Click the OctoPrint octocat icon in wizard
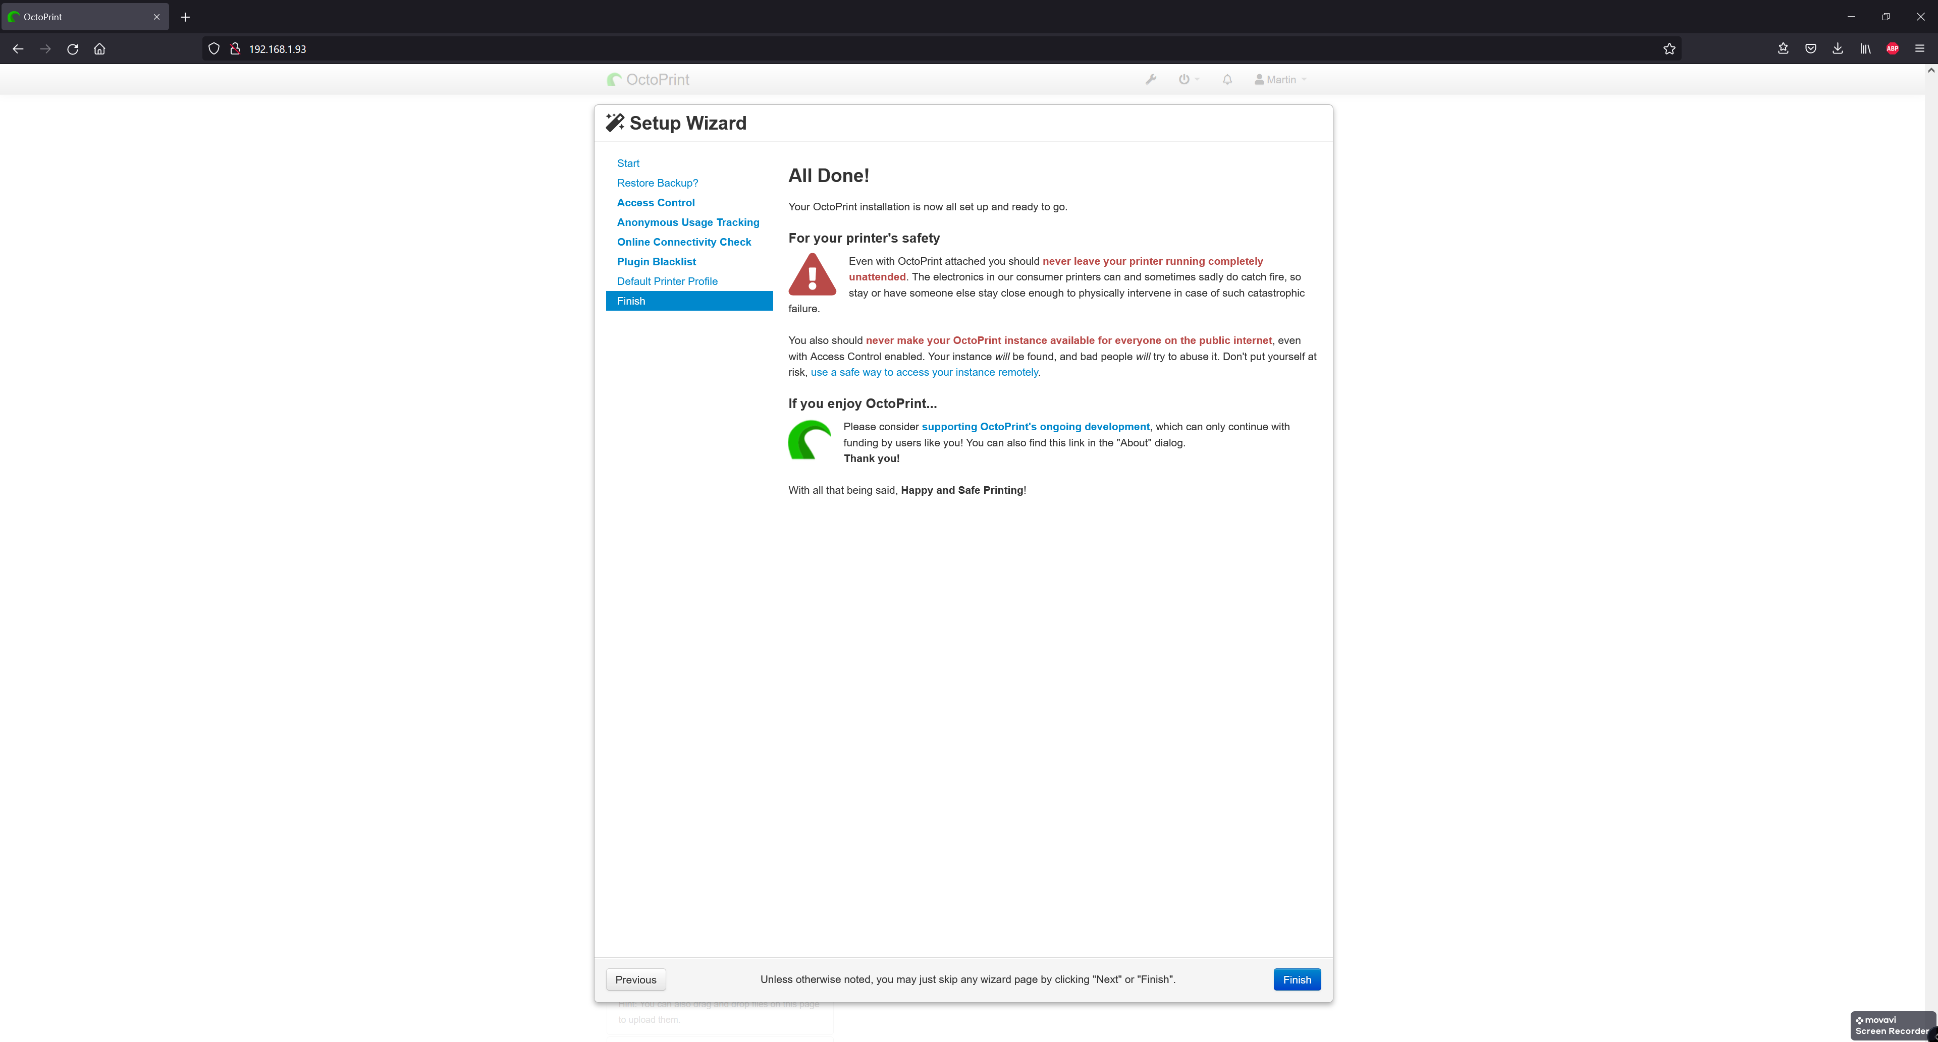Screen dimensions: 1938x1042 coord(809,440)
